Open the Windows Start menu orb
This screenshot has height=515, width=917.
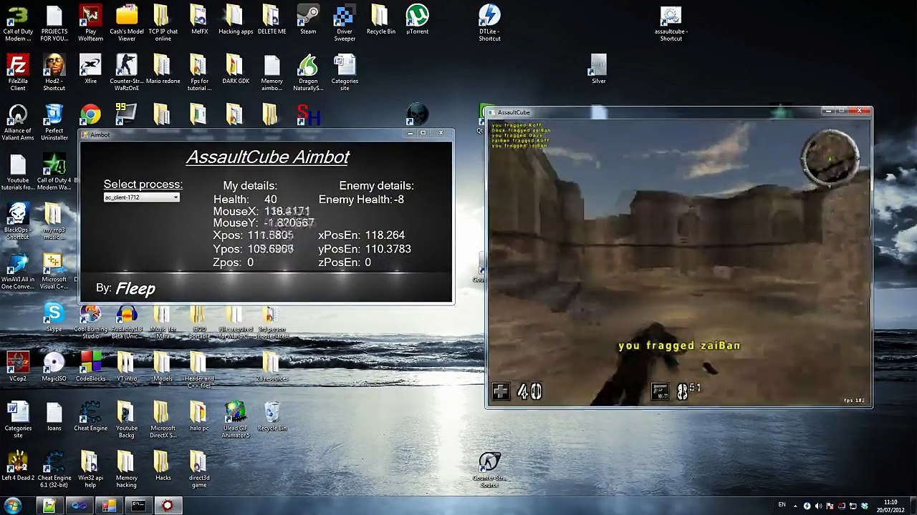point(13,506)
